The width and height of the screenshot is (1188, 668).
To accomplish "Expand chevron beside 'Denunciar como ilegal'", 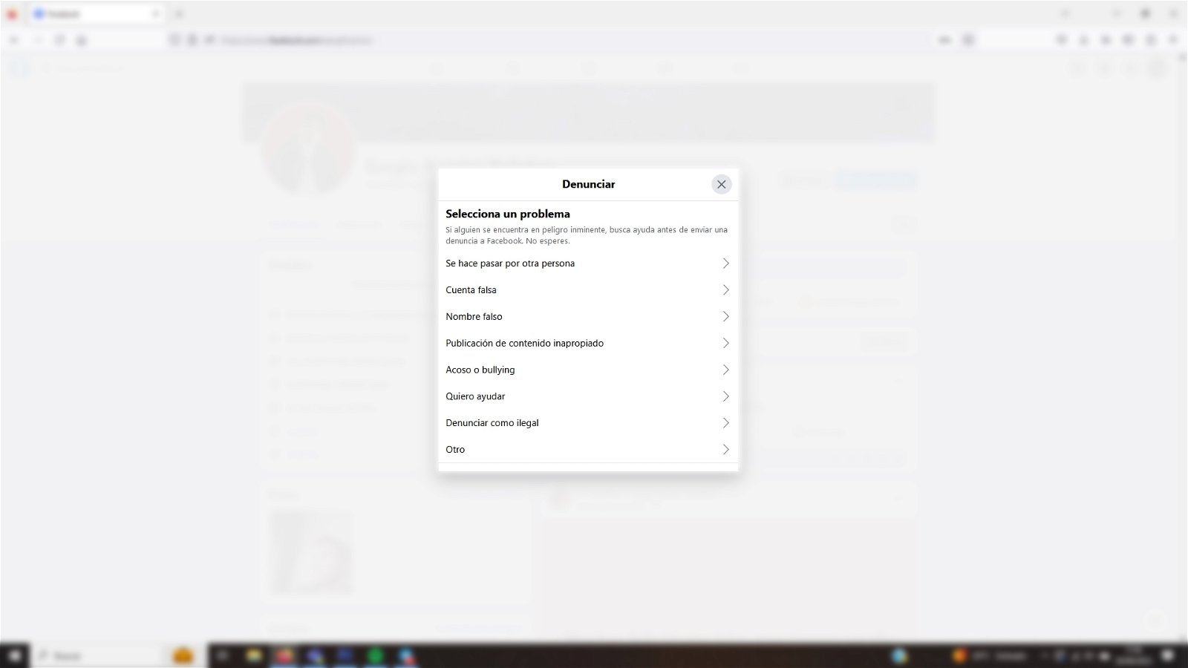I will pos(725,423).
